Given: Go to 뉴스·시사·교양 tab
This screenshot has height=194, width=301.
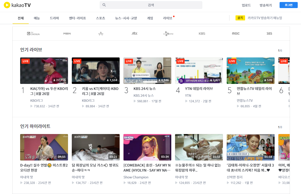Looking at the screenshot, I should (x=126, y=18).
